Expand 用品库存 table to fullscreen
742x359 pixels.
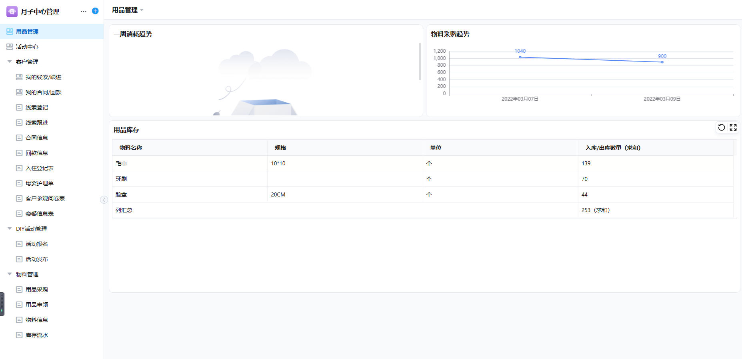coord(733,127)
